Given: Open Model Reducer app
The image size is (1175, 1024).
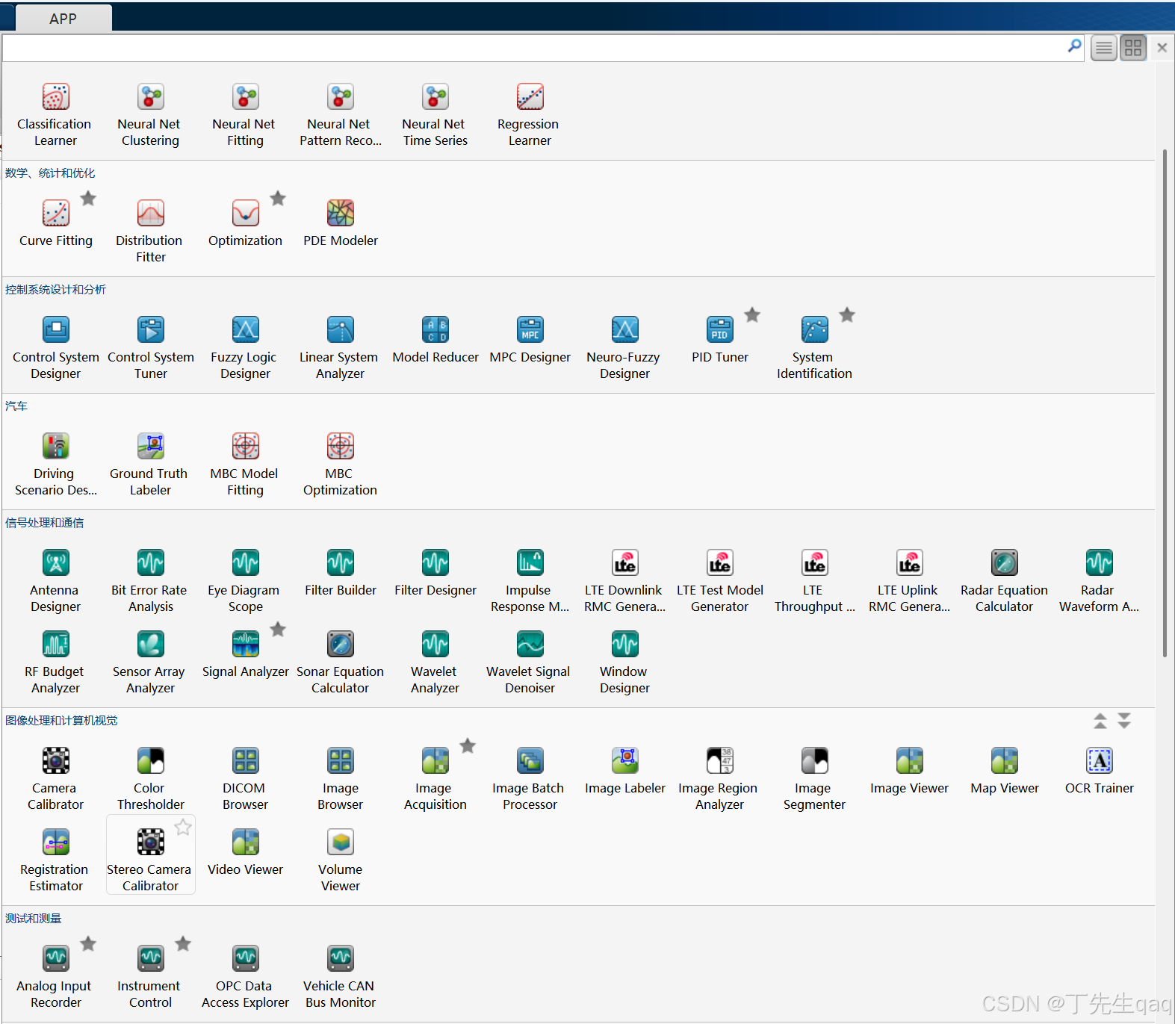Looking at the screenshot, I should (x=435, y=341).
